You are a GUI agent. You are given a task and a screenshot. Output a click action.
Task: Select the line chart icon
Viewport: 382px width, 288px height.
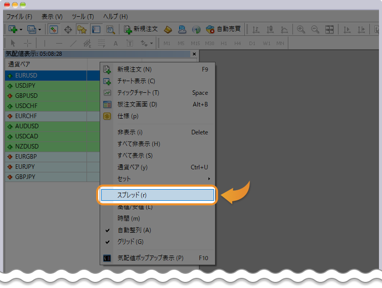pyautogui.click(x=284, y=30)
